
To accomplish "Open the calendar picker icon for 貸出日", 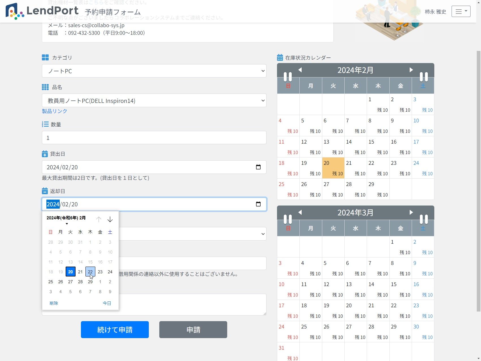I will point(258,167).
